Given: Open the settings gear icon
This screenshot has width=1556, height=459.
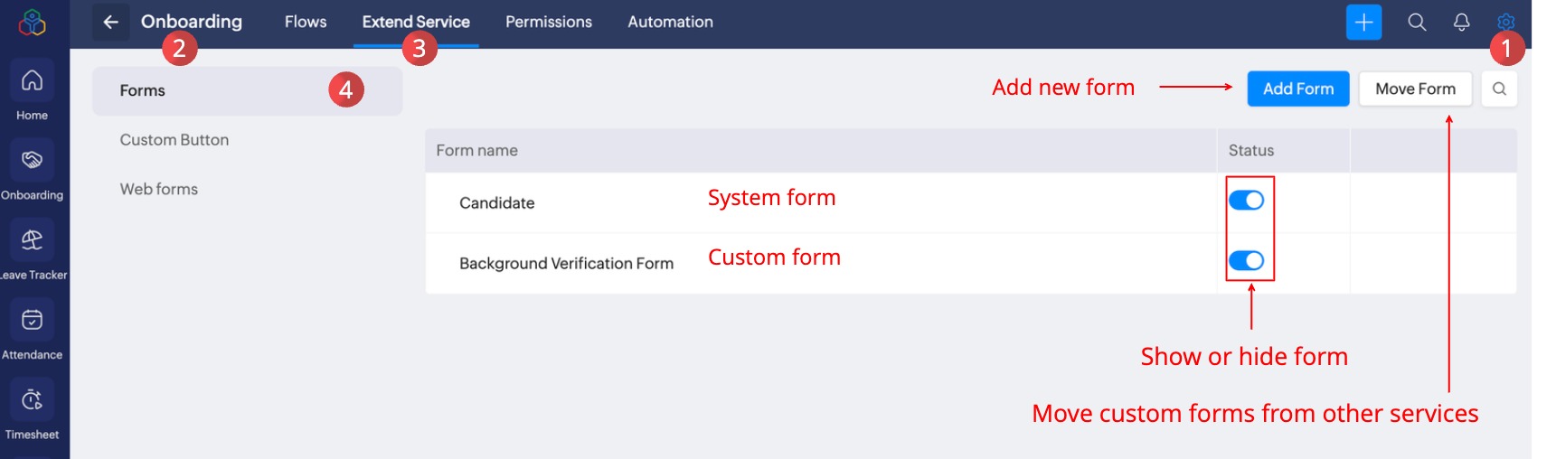Looking at the screenshot, I should (x=1504, y=20).
